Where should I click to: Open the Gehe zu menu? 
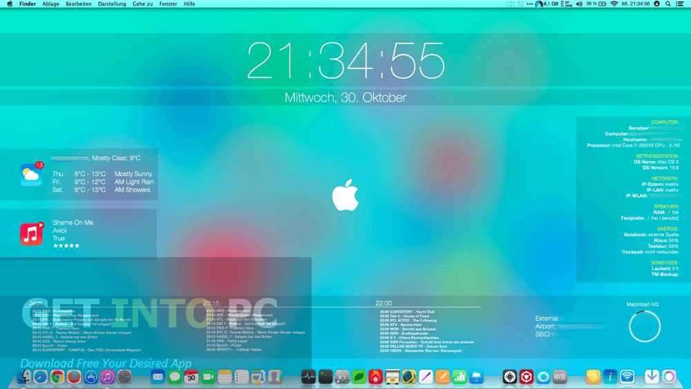pyautogui.click(x=143, y=3)
